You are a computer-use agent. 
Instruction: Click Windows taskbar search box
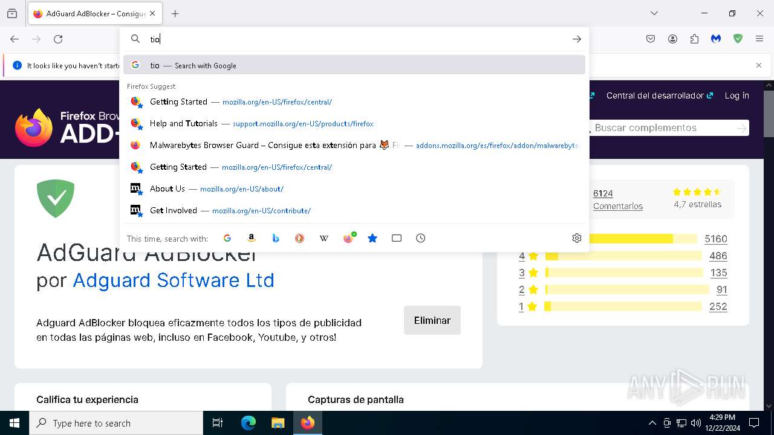[x=116, y=423]
